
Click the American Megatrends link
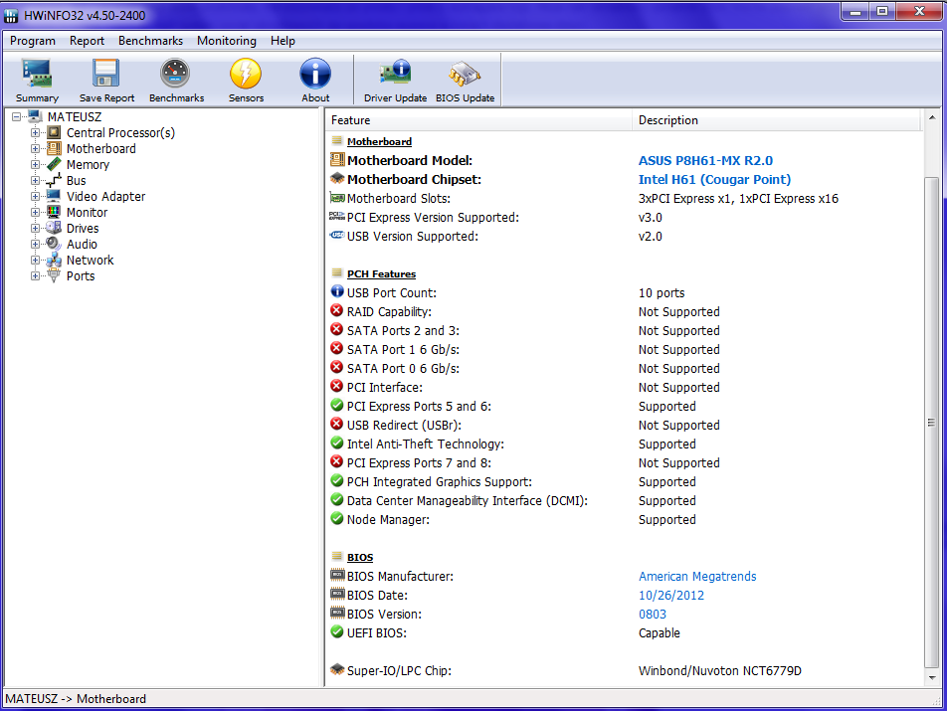point(697,577)
